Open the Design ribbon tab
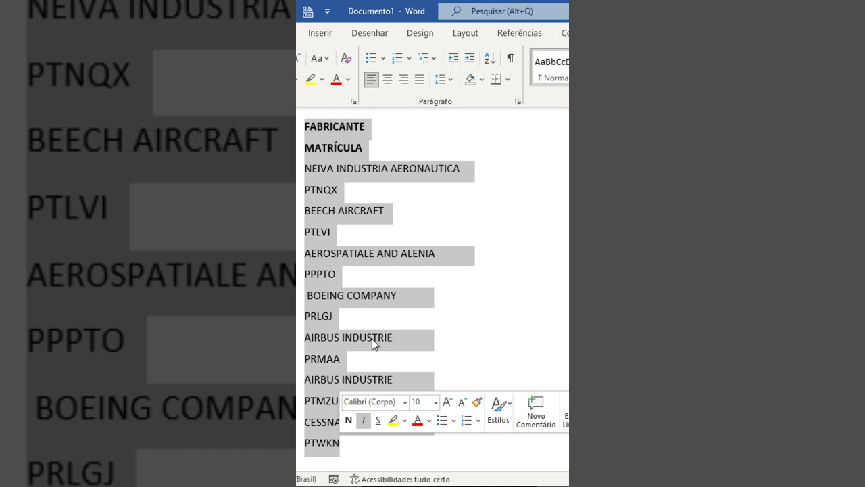This screenshot has width=865, height=487. [420, 33]
